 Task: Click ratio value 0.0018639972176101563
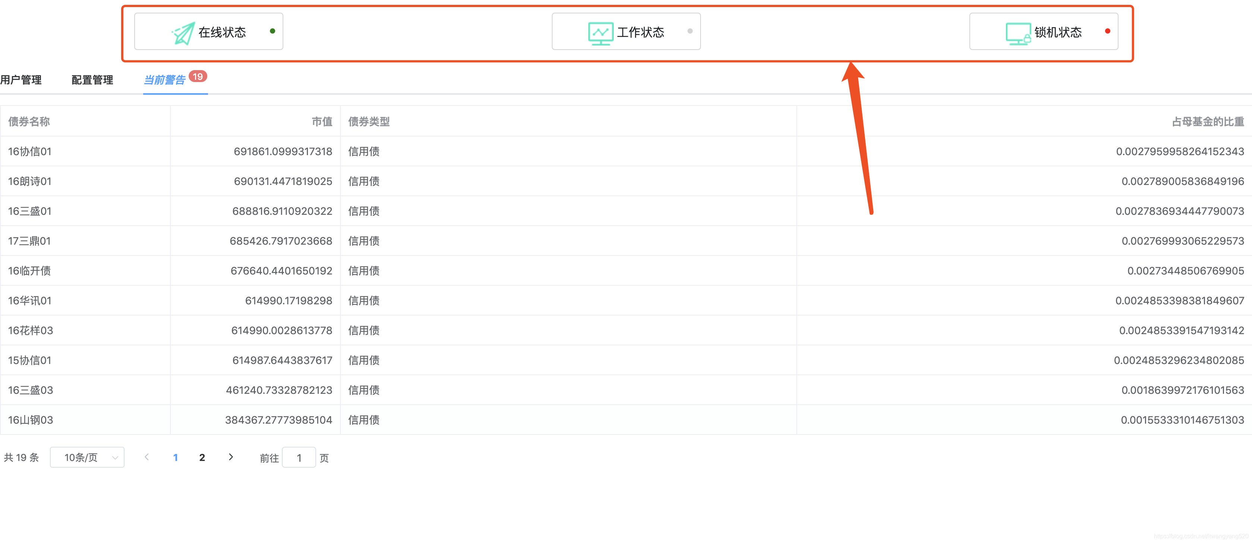[1183, 390]
